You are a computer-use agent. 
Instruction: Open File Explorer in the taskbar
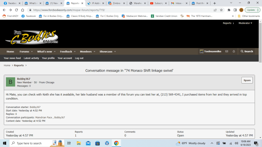(x=79, y=143)
